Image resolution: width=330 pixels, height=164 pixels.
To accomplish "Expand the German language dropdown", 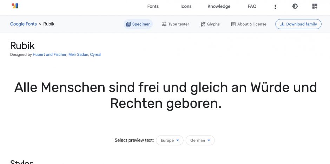I will (x=200, y=140).
